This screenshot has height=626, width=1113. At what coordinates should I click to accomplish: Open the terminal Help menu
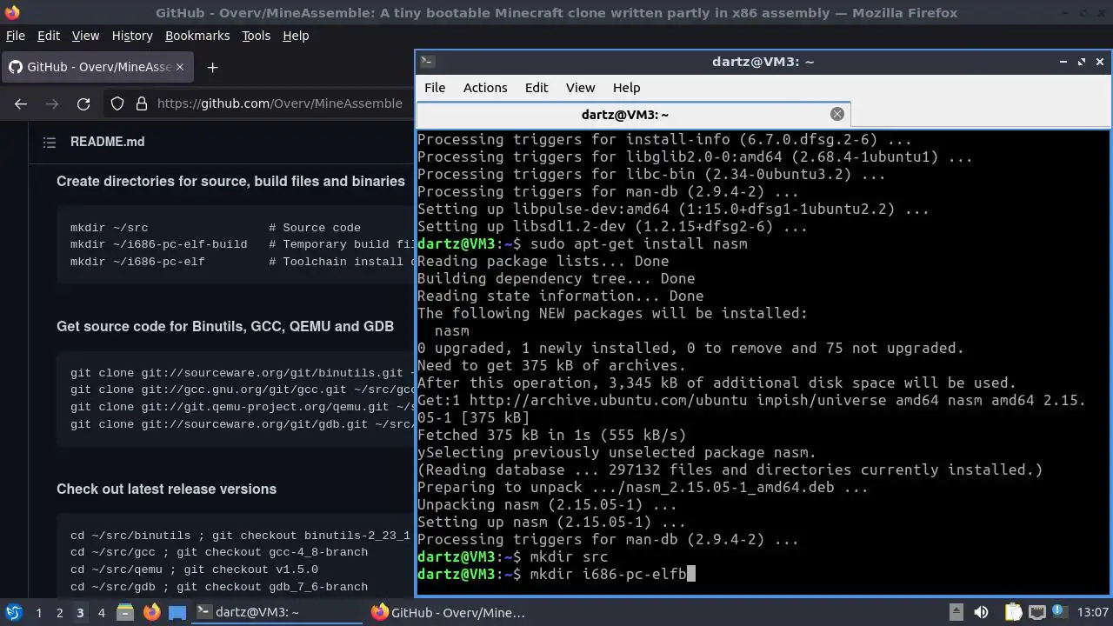626,88
